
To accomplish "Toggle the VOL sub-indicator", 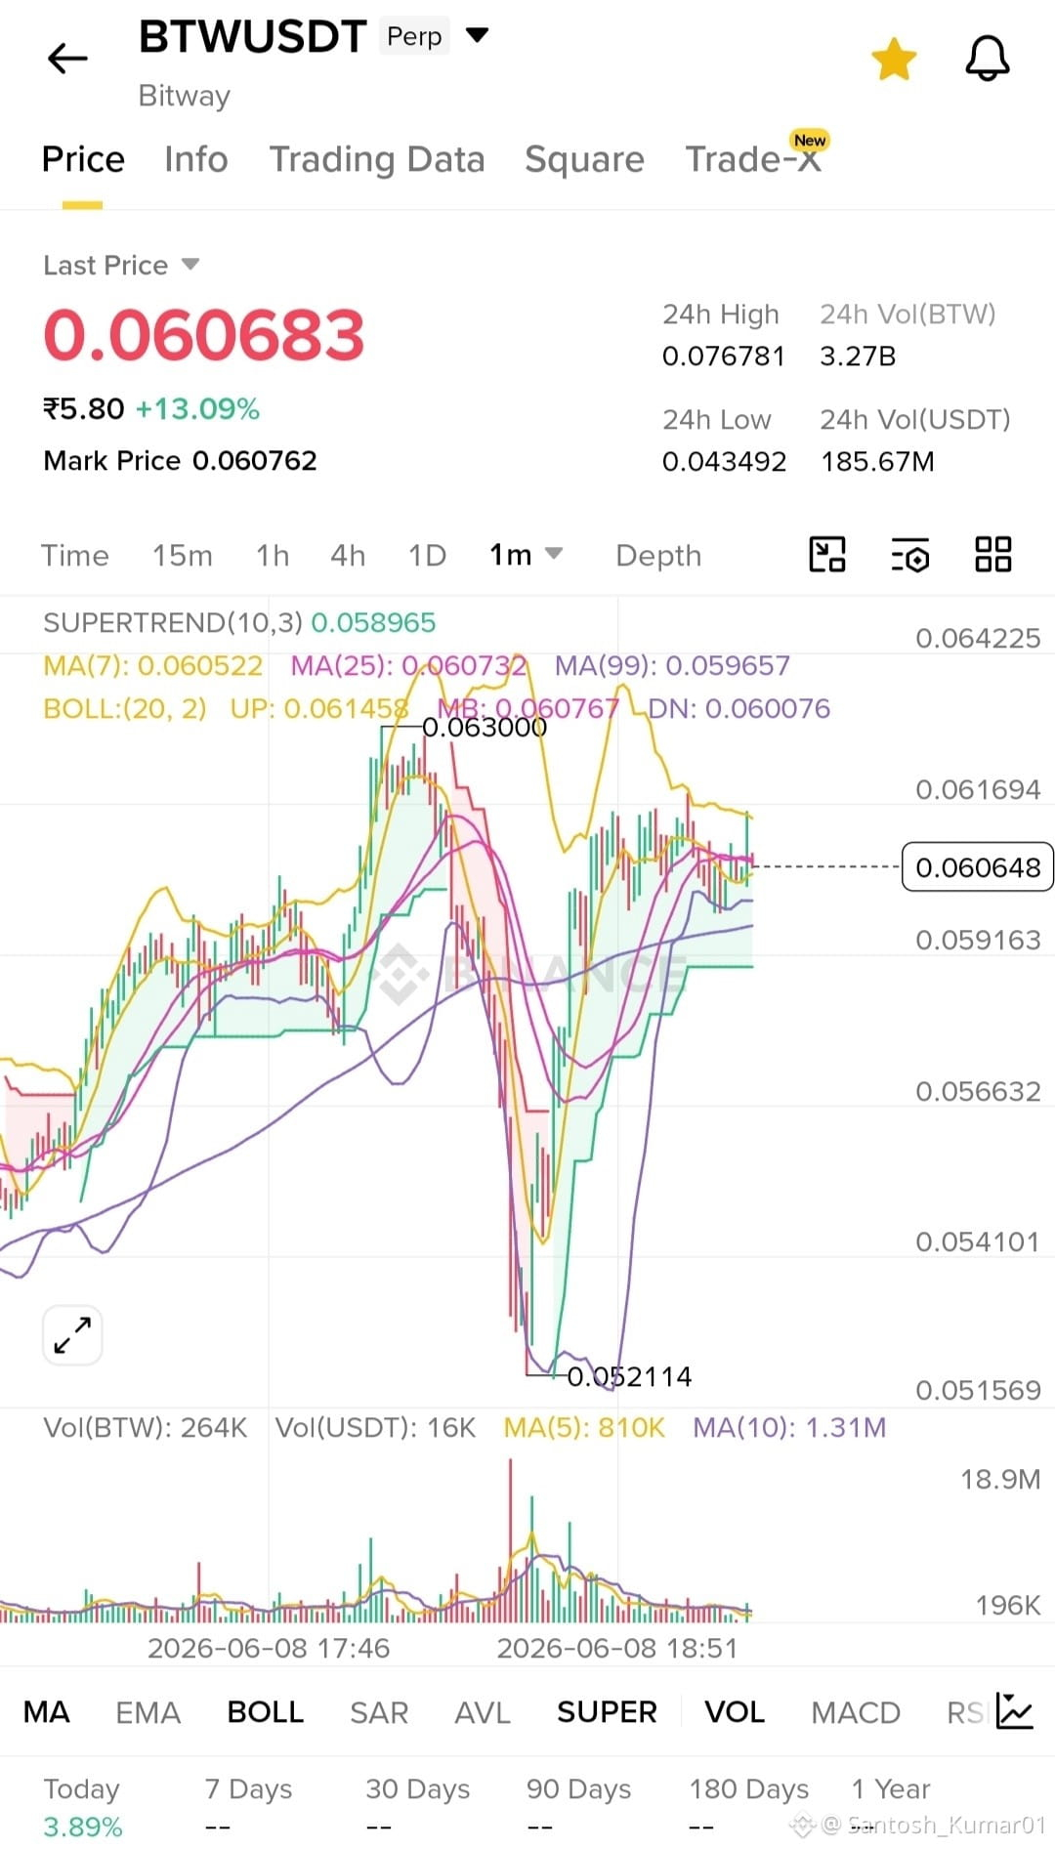I will (x=735, y=1711).
